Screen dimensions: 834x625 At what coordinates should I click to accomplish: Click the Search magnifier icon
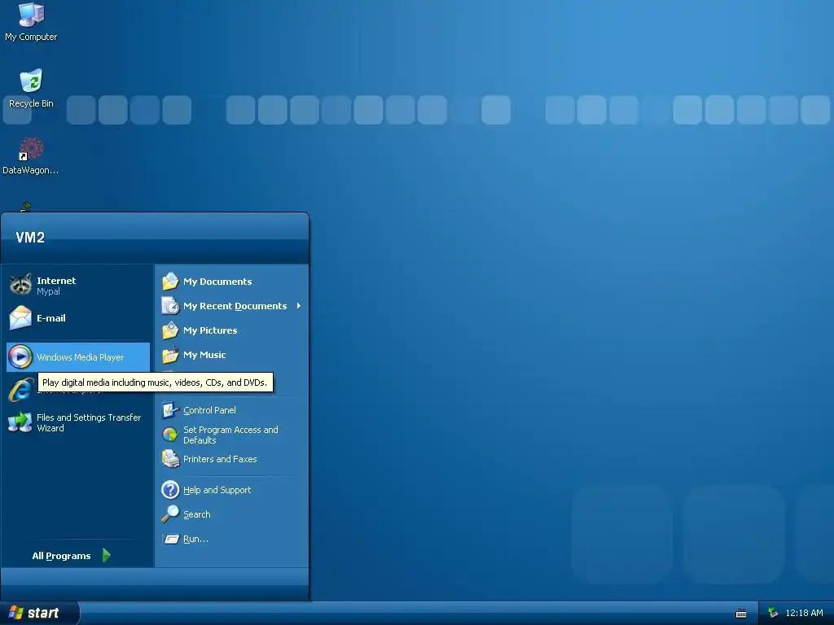click(170, 514)
